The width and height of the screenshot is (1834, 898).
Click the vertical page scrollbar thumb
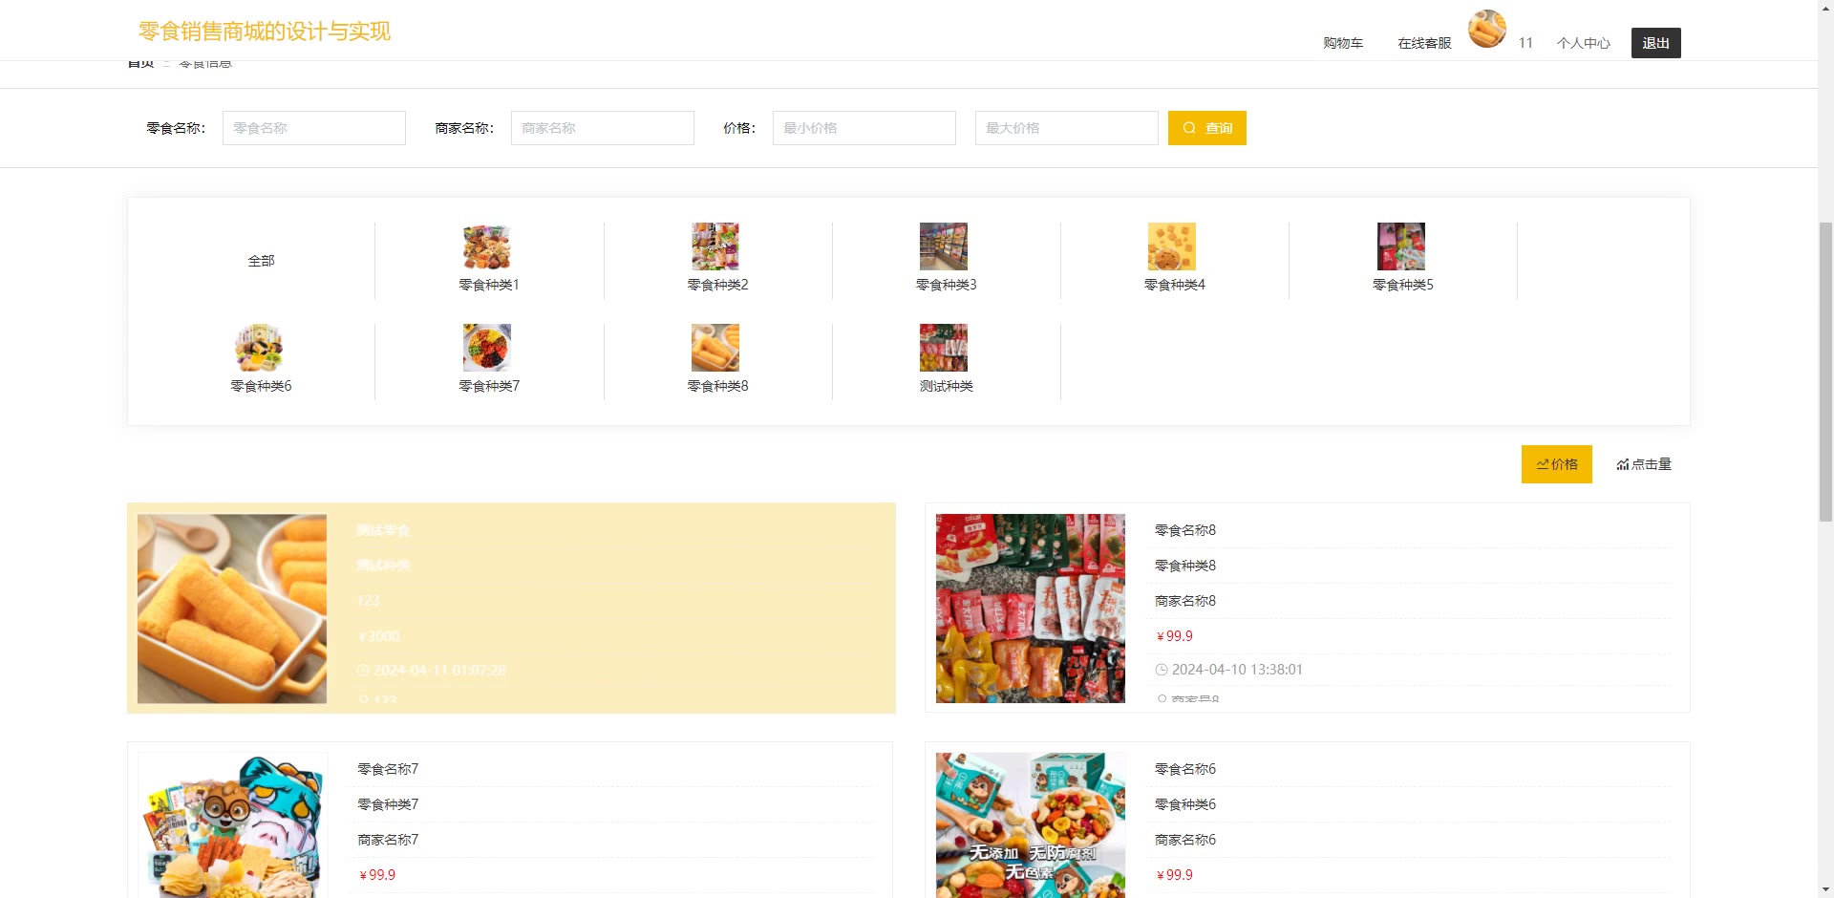pos(1825,372)
